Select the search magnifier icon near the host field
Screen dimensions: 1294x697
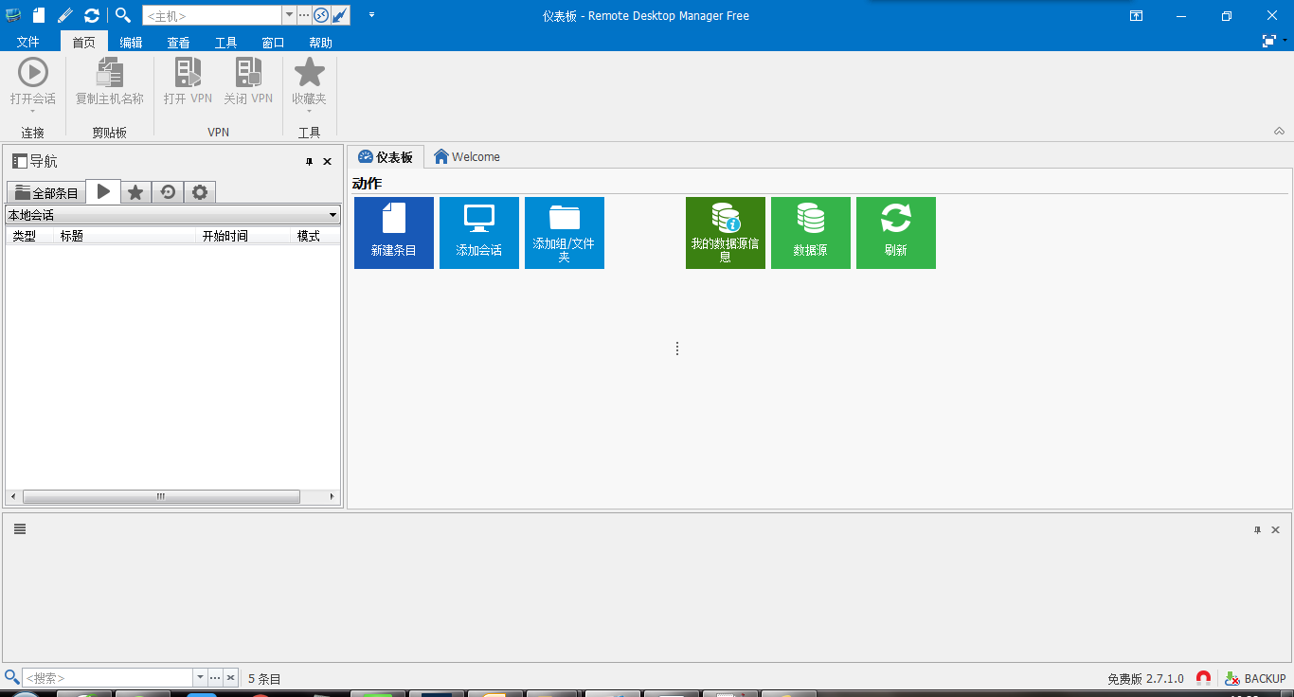[x=121, y=14]
